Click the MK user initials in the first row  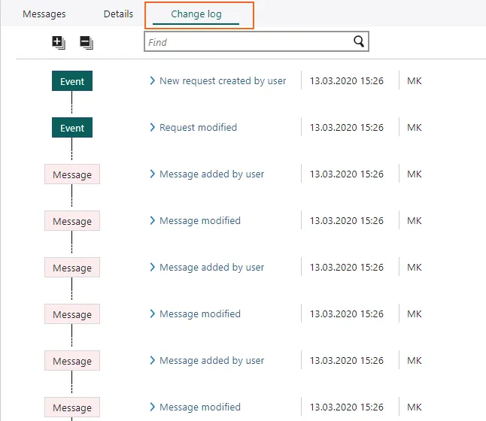tap(414, 81)
